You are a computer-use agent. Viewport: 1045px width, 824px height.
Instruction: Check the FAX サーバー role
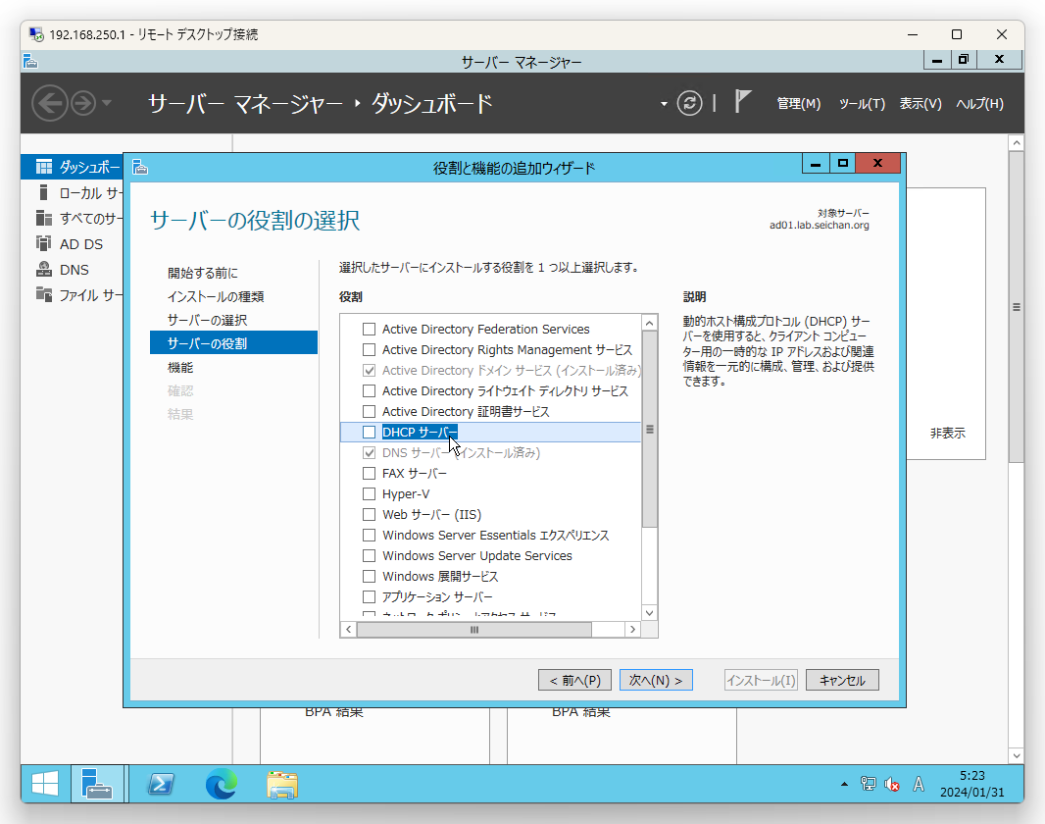coord(369,474)
